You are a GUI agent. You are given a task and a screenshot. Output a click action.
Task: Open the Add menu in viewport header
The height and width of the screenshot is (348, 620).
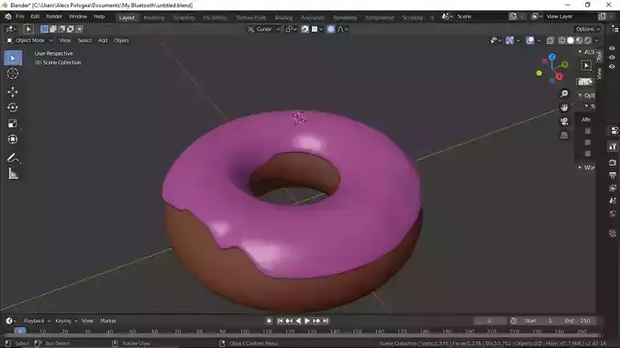[x=103, y=40]
